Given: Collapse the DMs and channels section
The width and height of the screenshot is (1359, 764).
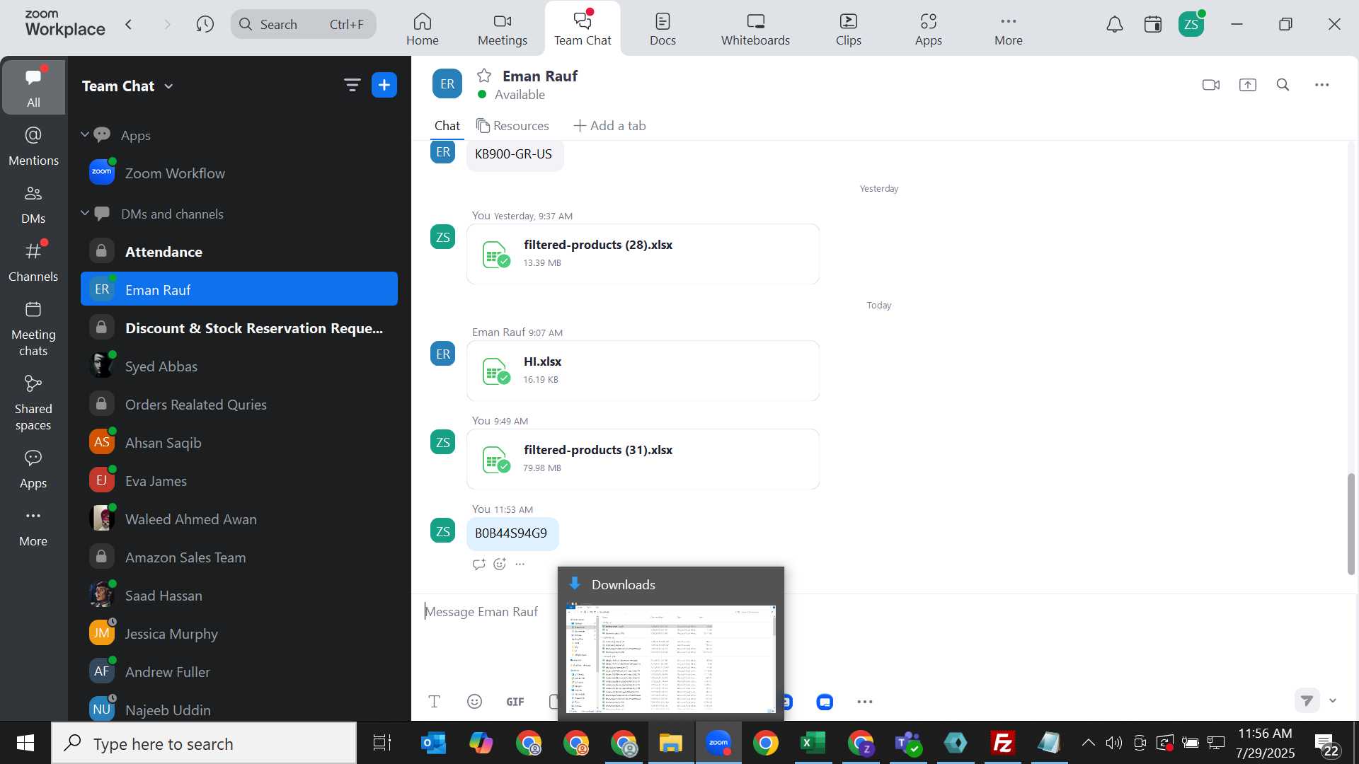Looking at the screenshot, I should (x=85, y=213).
